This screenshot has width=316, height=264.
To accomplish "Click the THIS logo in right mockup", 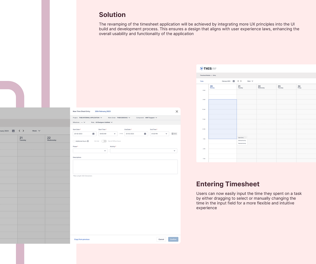I will click(x=208, y=68).
